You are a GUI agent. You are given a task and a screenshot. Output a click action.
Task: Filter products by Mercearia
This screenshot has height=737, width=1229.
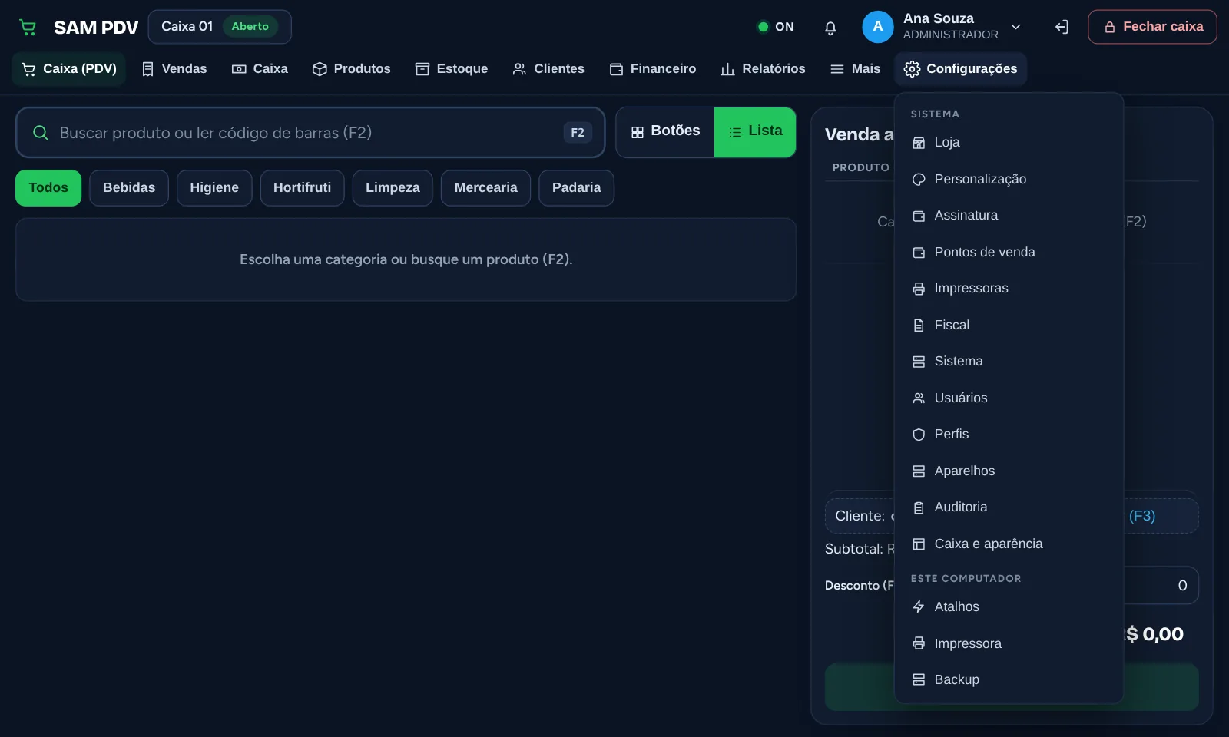click(485, 188)
